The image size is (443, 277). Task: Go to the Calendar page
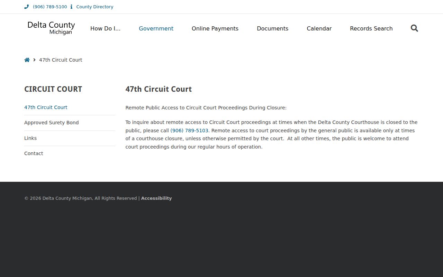point(319,28)
